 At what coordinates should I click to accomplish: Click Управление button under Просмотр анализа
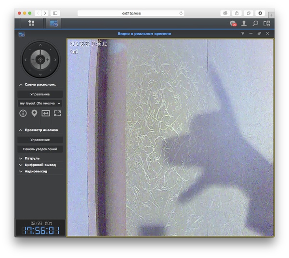40,140
